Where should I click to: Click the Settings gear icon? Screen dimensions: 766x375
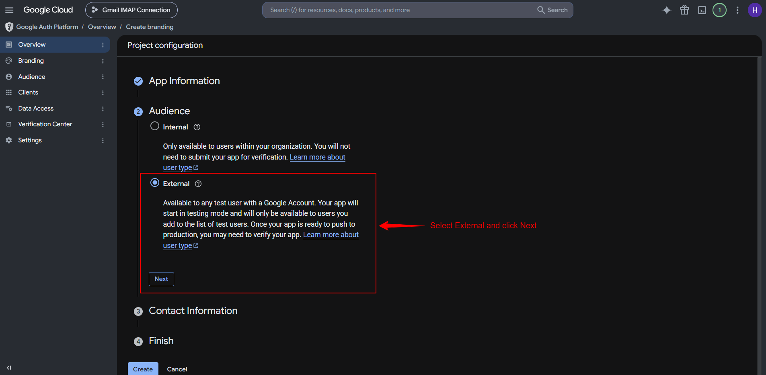9,140
